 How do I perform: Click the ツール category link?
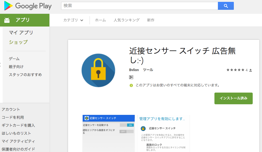click(x=148, y=70)
